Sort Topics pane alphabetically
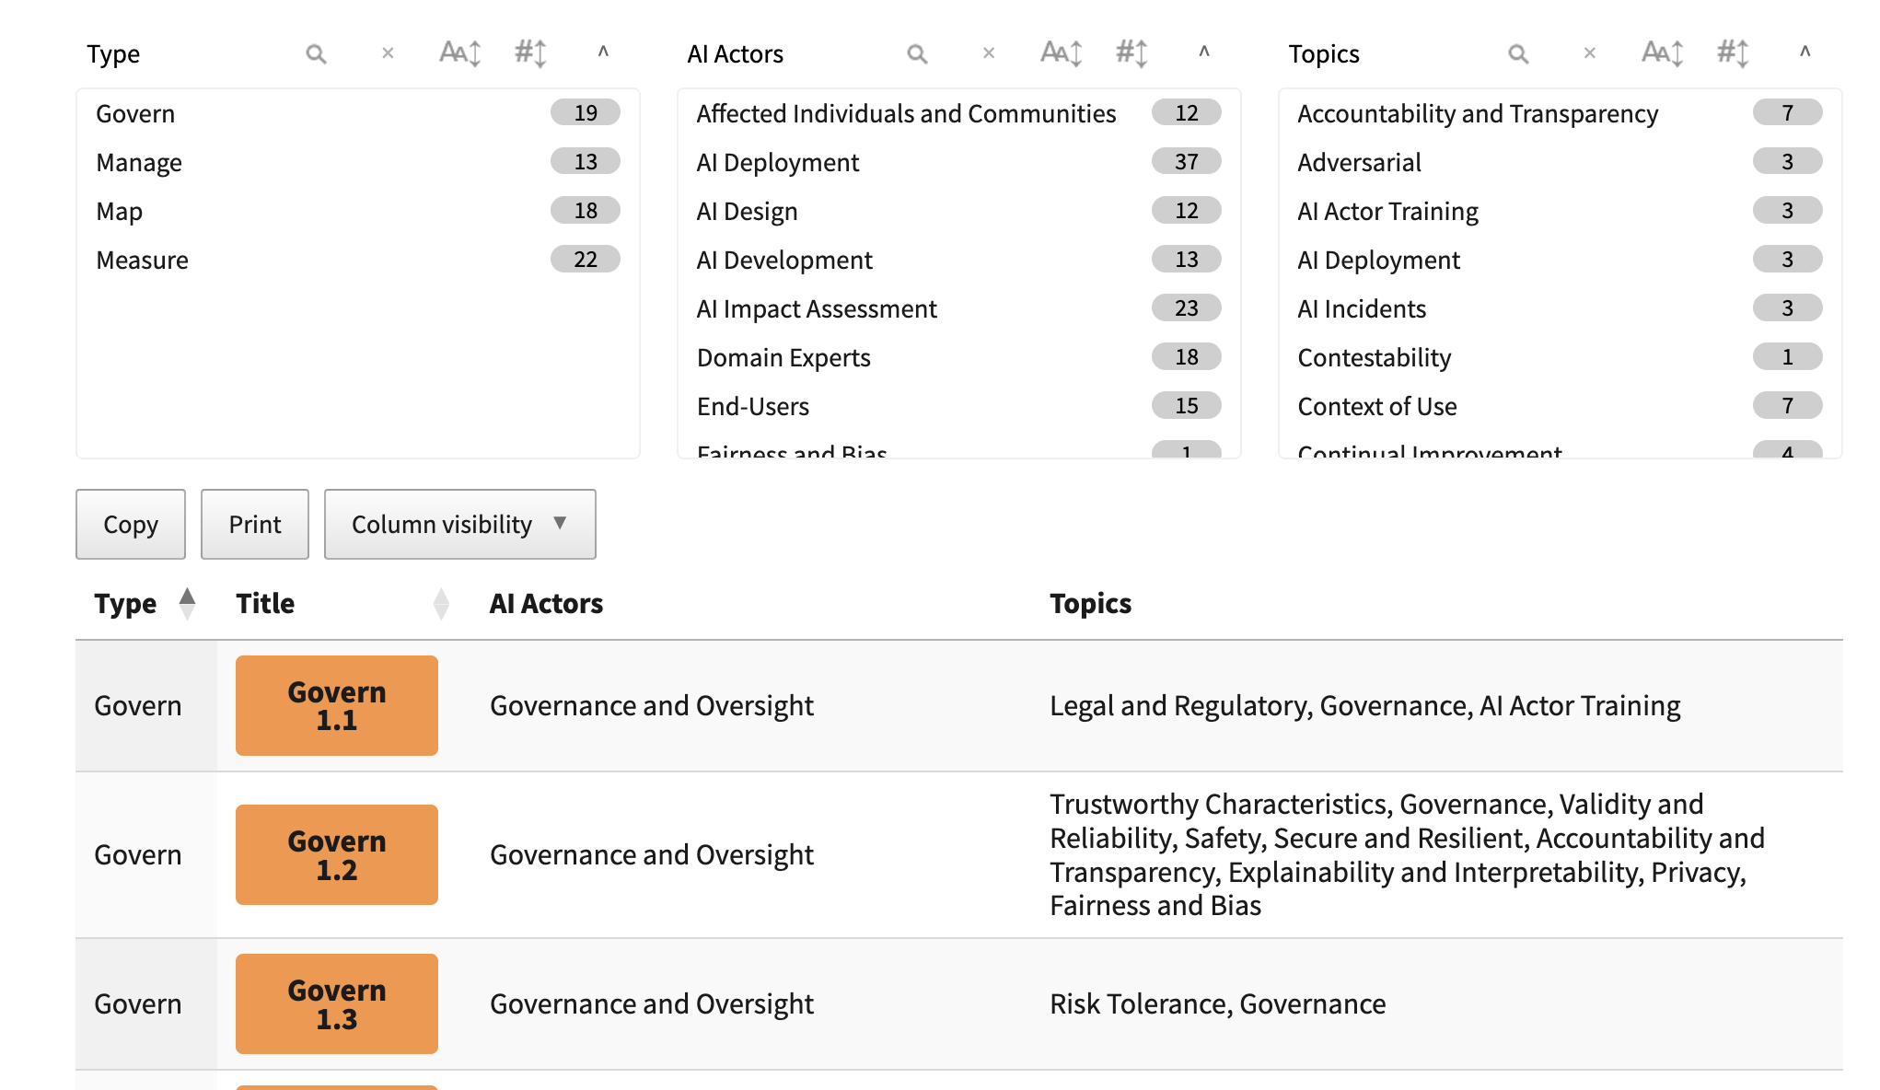Image resolution: width=1880 pixels, height=1090 pixels. click(x=1662, y=53)
